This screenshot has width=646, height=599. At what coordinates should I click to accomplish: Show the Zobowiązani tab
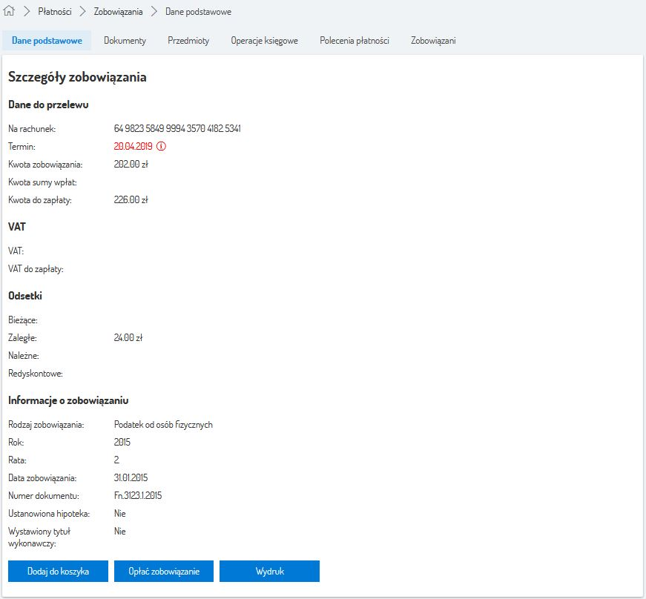tap(433, 41)
